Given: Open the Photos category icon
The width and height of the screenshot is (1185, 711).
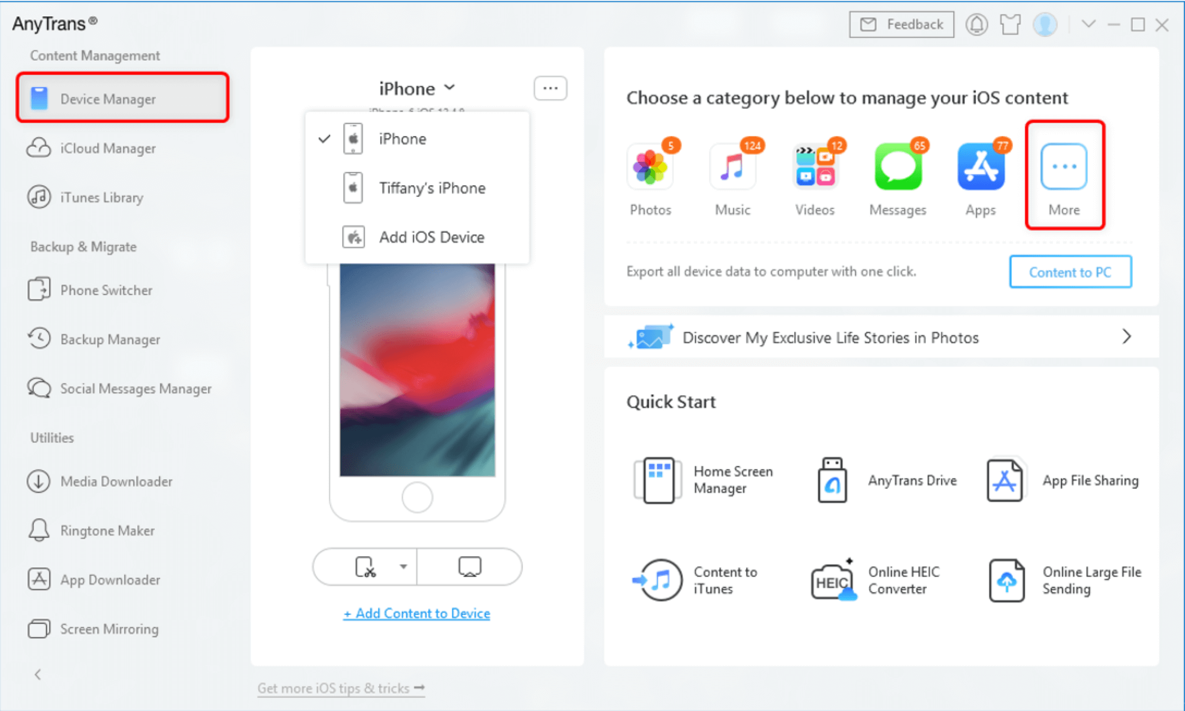Looking at the screenshot, I should (651, 168).
